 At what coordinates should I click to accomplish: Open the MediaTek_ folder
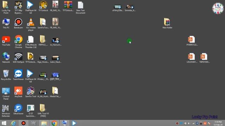(x=56, y=92)
